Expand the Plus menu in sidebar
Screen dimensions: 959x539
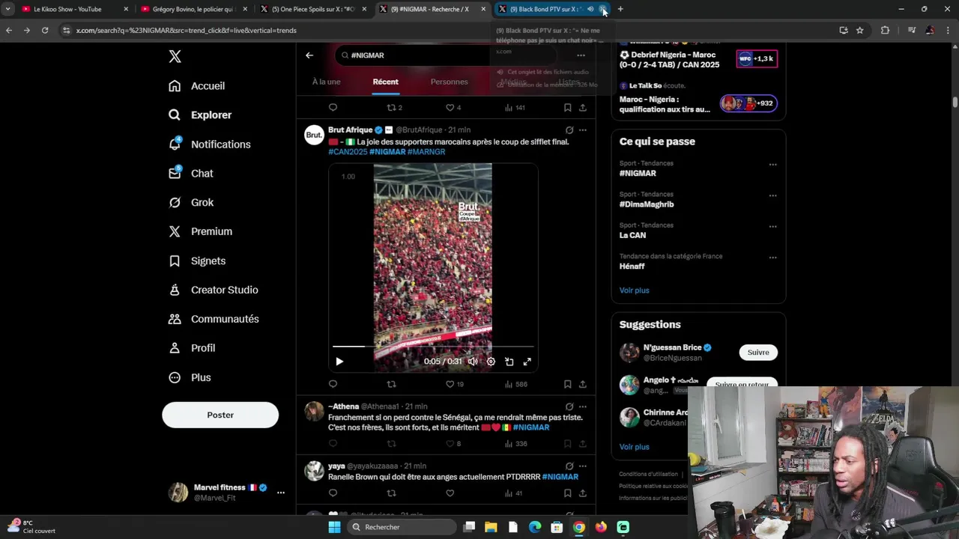[x=190, y=378]
